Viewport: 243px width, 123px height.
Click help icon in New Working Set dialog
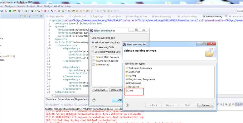(127, 105)
